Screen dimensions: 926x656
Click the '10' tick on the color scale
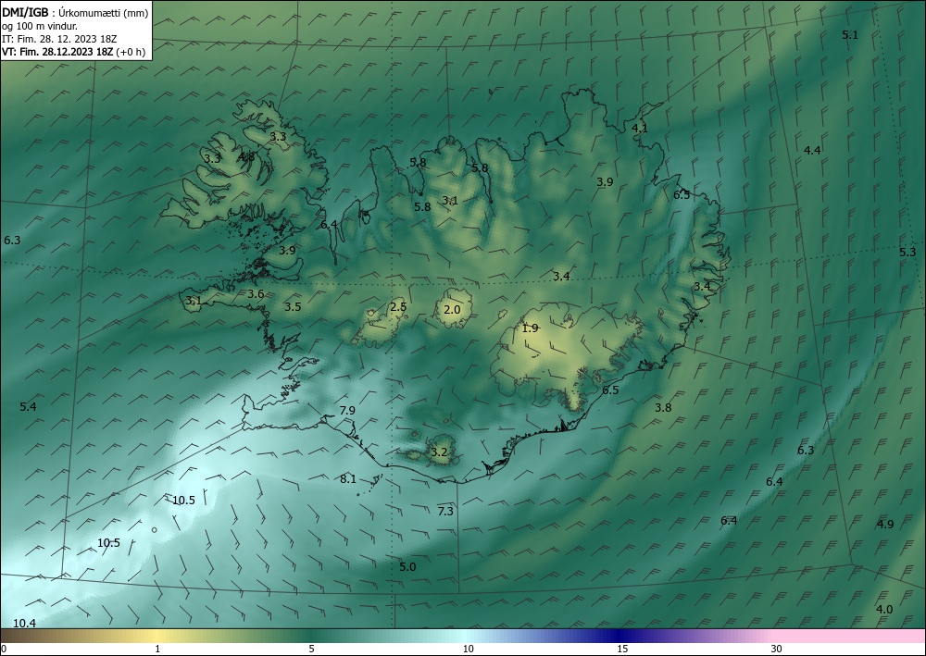click(468, 650)
